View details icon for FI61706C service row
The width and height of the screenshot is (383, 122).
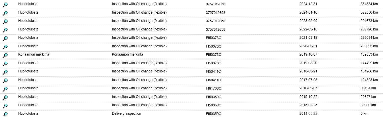click(5, 89)
